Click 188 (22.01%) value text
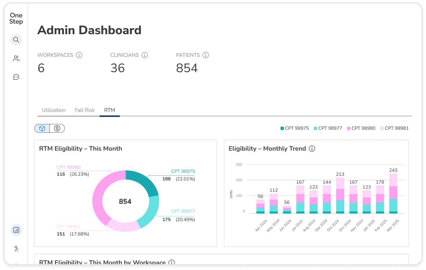This screenshot has height=270, width=426. coord(179,179)
